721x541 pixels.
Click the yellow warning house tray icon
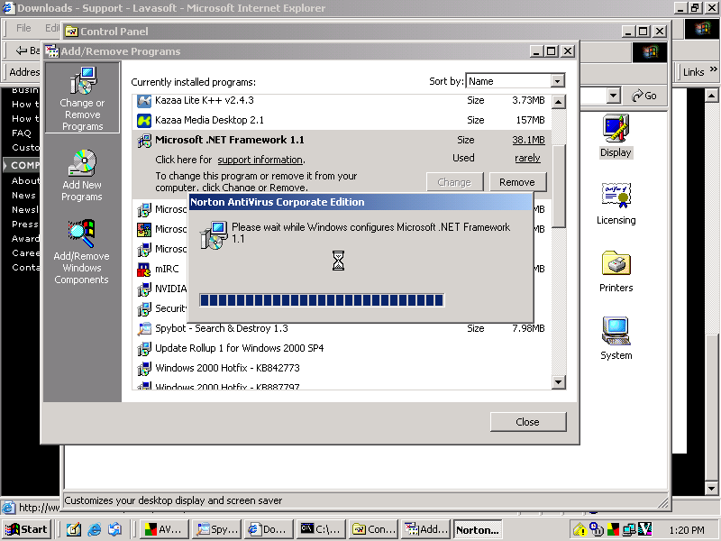pos(580,530)
